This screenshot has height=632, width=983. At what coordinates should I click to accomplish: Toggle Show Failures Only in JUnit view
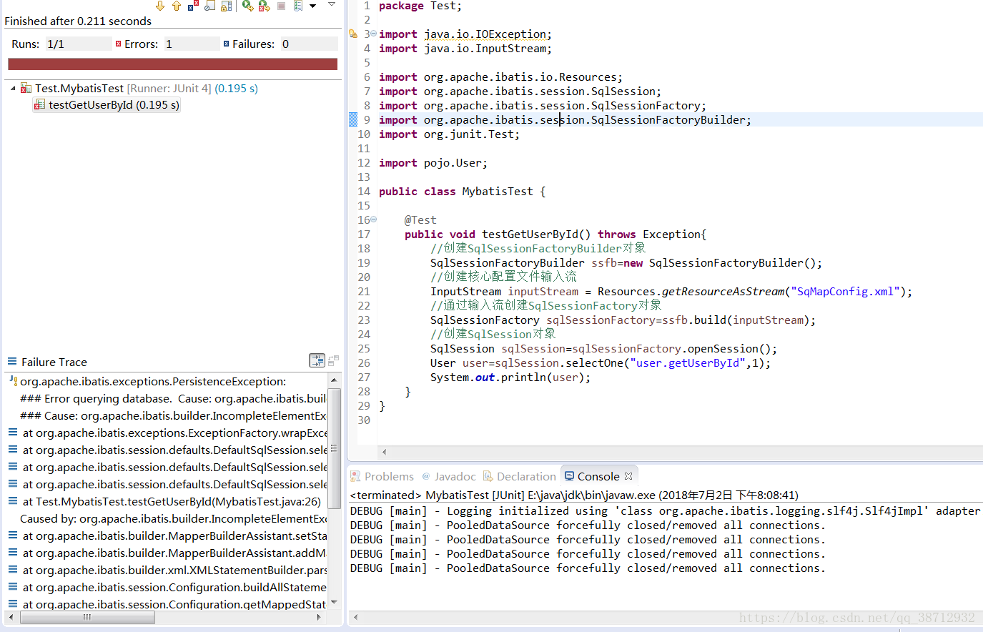(194, 6)
